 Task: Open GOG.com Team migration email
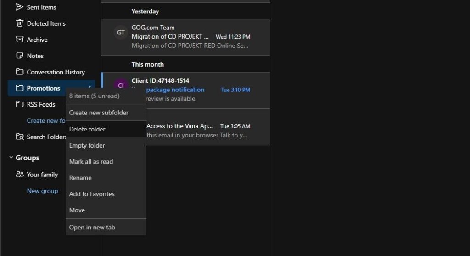[x=185, y=37]
